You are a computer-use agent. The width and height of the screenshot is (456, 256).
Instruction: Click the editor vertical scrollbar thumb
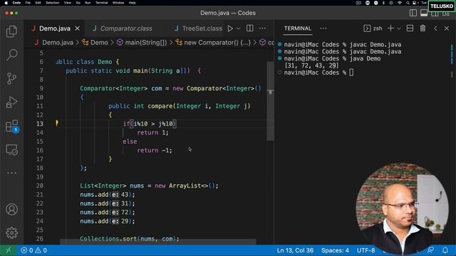(x=270, y=101)
